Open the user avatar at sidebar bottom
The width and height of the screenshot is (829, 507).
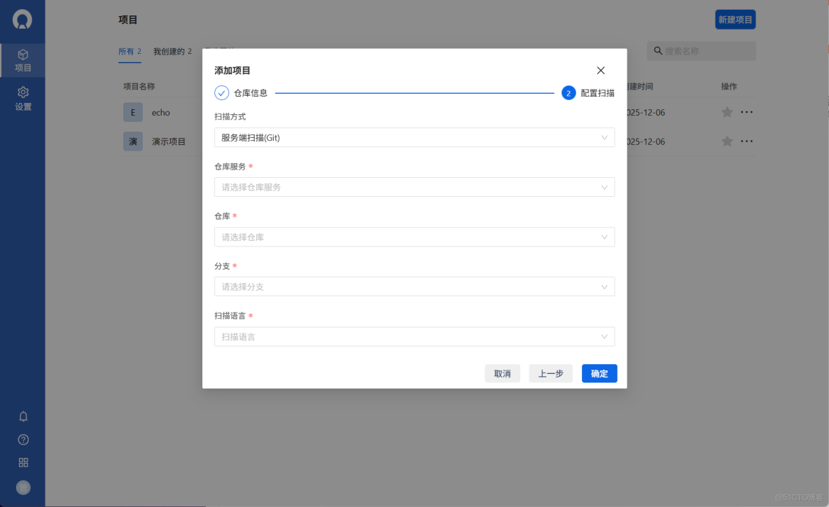click(23, 487)
